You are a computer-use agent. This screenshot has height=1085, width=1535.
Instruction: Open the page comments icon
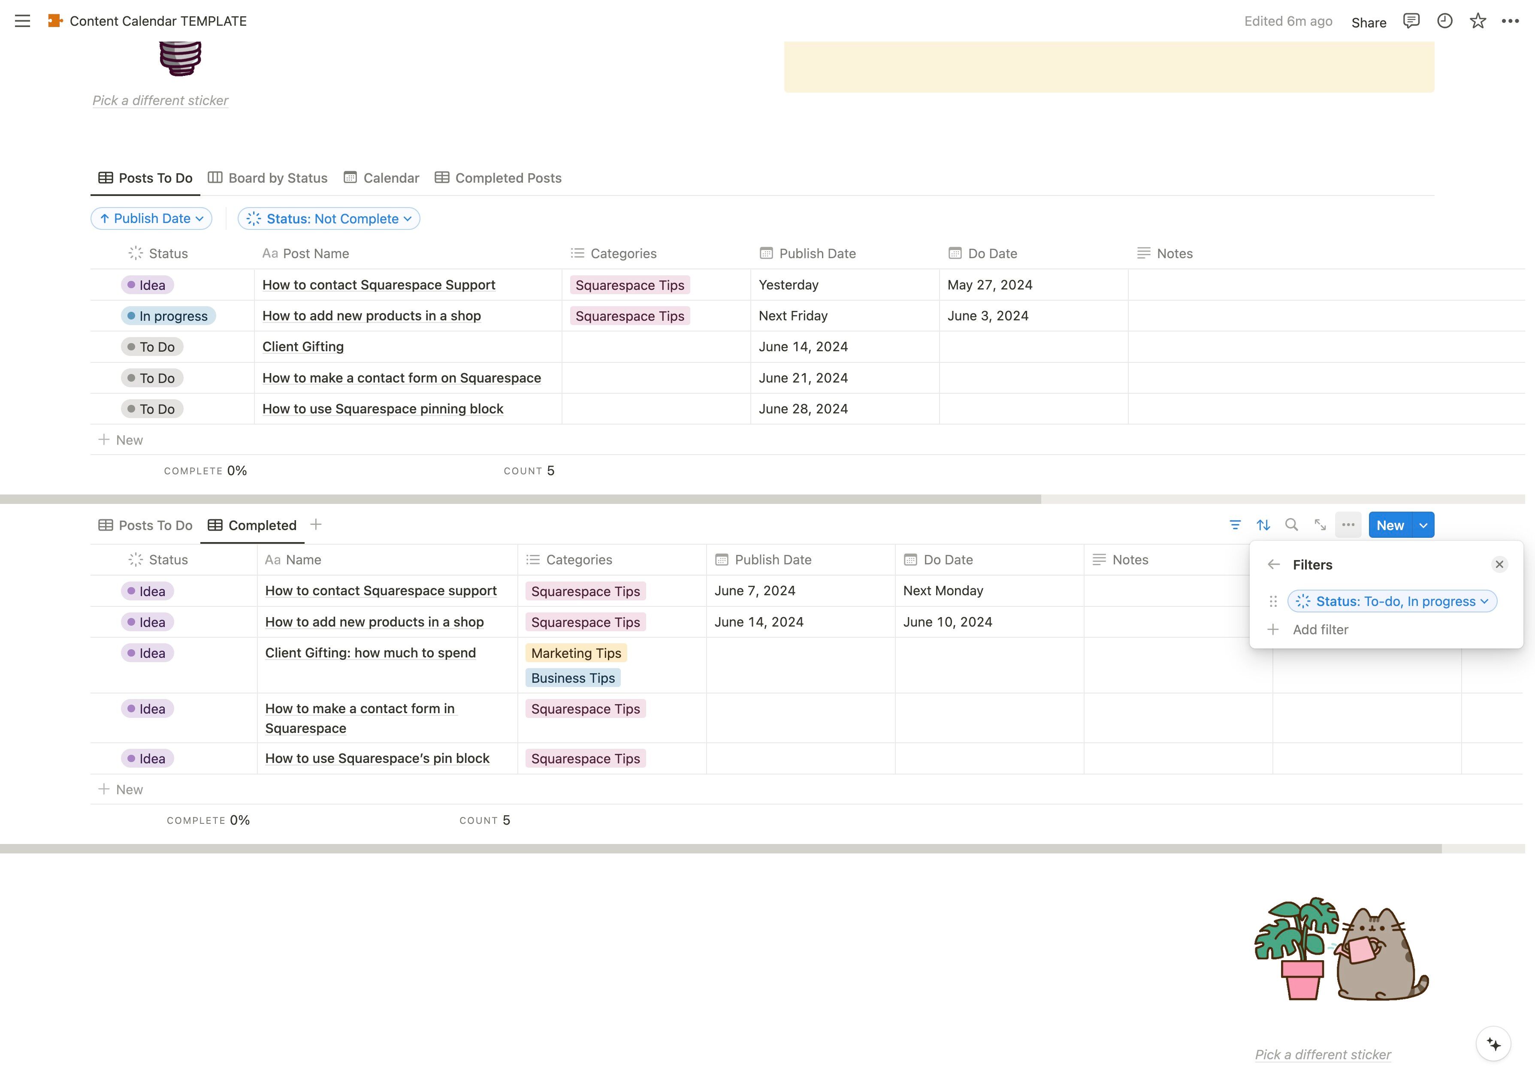(x=1411, y=21)
